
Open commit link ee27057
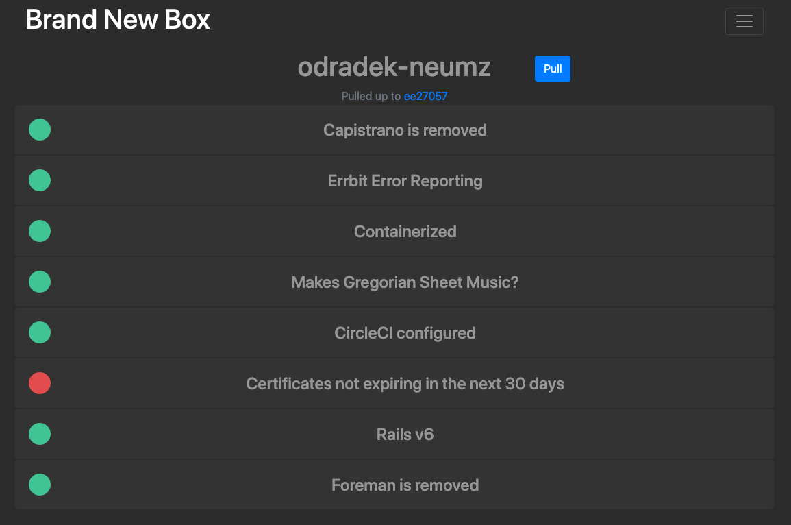point(425,97)
